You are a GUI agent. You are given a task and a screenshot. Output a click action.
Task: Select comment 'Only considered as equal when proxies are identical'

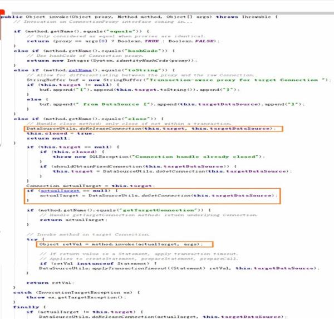click(x=116, y=36)
